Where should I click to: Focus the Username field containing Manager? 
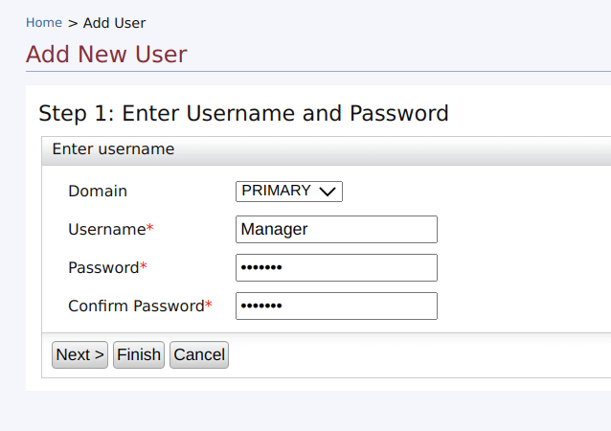(336, 229)
